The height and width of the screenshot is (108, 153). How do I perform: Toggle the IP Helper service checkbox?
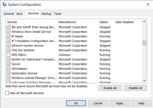[9, 36]
